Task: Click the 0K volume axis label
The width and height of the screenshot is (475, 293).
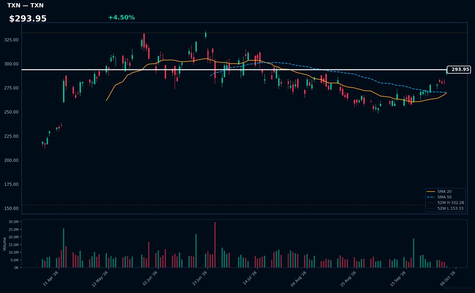Action: click(16, 268)
